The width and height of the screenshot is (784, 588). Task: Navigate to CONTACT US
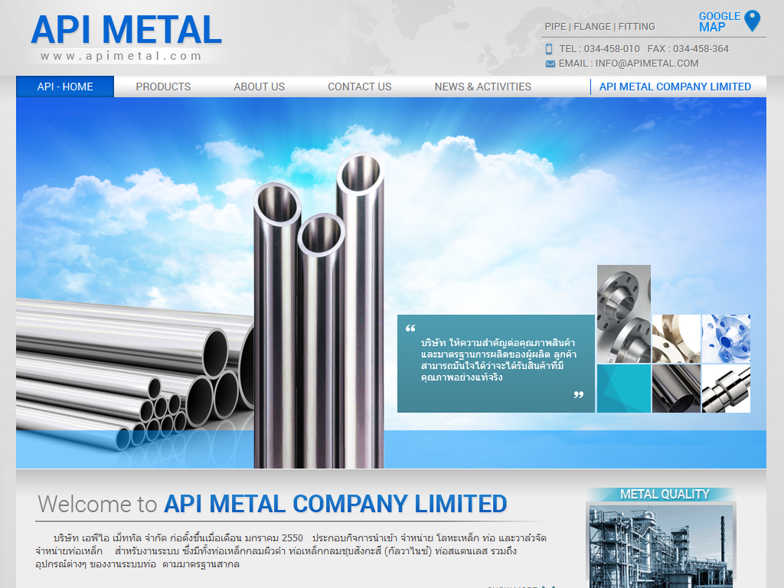(359, 87)
